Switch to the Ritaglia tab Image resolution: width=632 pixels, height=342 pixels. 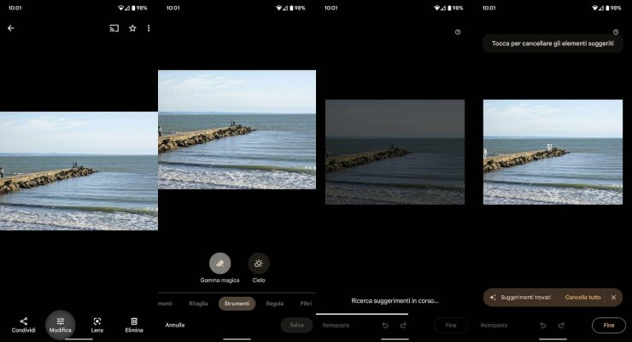click(x=198, y=304)
